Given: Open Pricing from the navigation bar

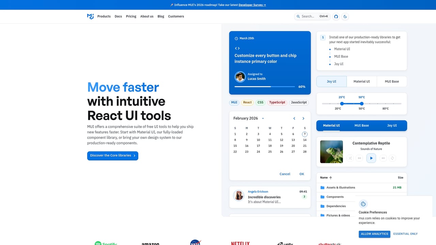Looking at the screenshot, I should (x=131, y=16).
